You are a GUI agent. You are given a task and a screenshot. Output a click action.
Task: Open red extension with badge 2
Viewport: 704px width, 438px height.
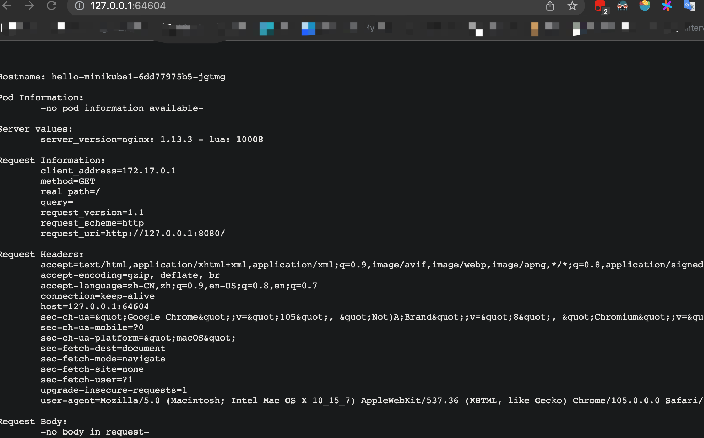(600, 6)
